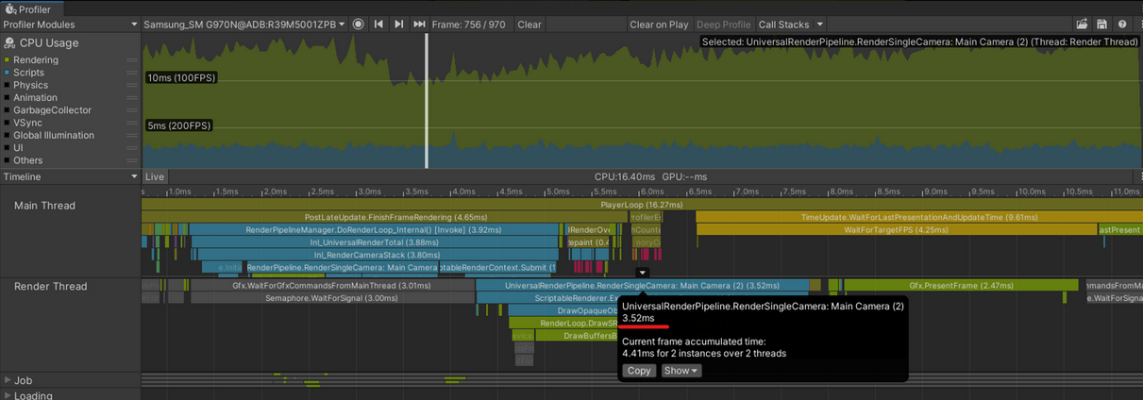This screenshot has height=400, width=1143.
Task: Toggle the Scripts color swatch
Action: [7, 73]
